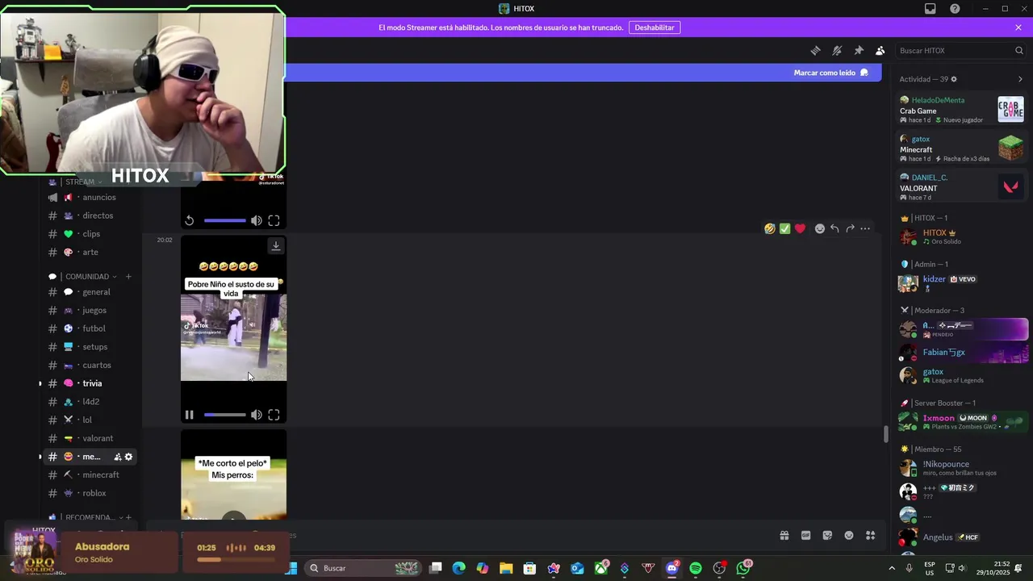Open Microsoft Edge from the taskbar
The height and width of the screenshot is (581, 1033).
(x=458, y=568)
